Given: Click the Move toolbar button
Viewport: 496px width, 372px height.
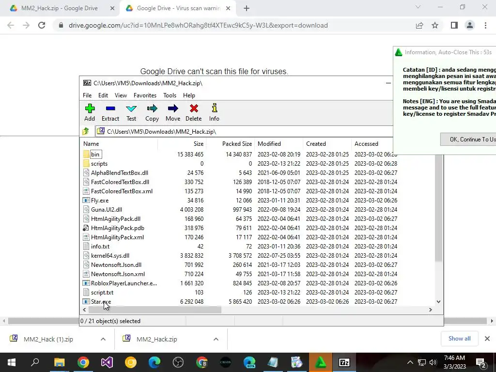Looking at the screenshot, I should point(173,112).
